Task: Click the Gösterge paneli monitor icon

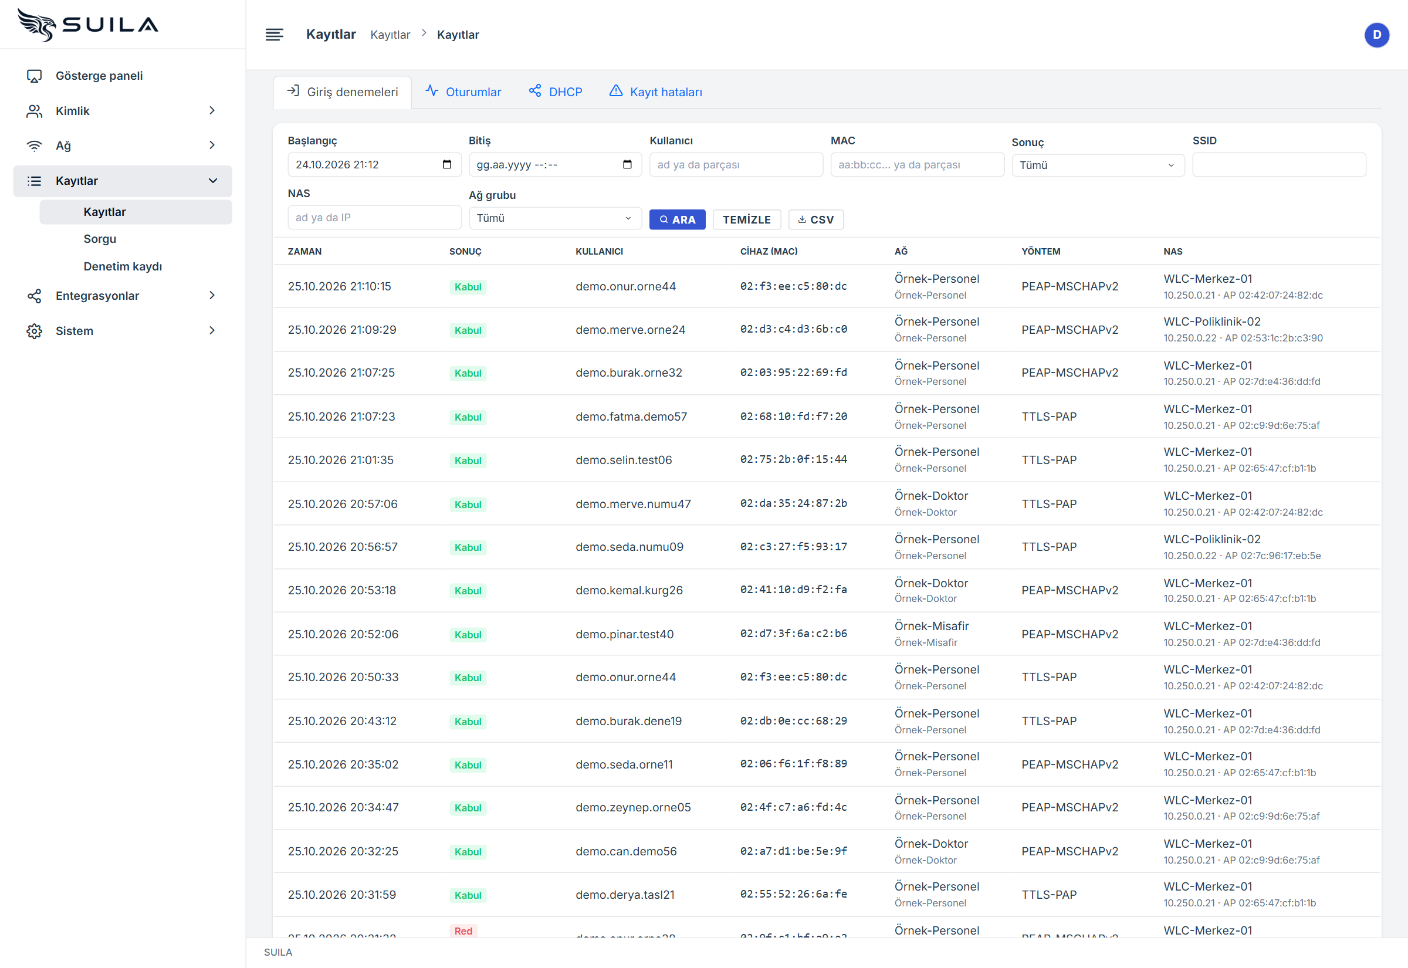Action: tap(35, 76)
